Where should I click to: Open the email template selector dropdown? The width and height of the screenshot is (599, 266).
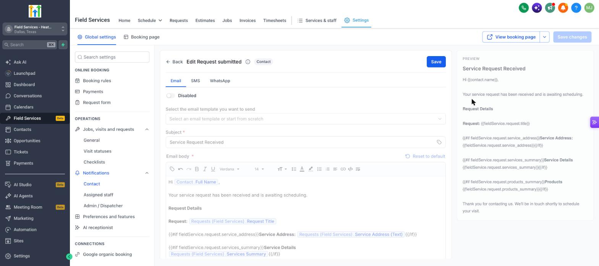click(x=306, y=119)
